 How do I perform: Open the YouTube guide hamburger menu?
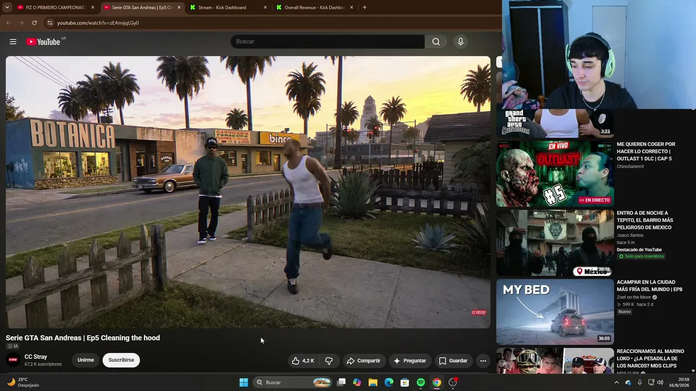point(13,42)
